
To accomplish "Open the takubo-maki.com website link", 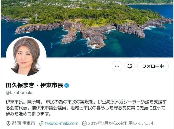I will coord(62,123).
